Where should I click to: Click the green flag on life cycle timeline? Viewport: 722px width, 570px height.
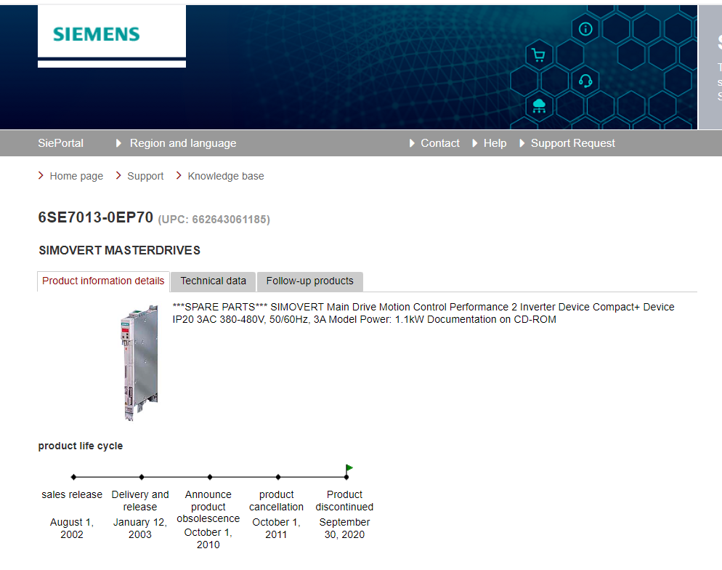pos(349,468)
